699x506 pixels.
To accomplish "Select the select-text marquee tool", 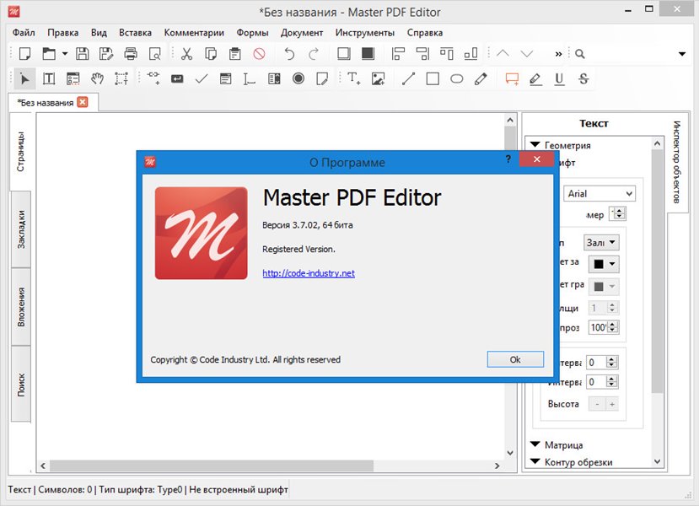I will pyautogui.click(x=121, y=79).
